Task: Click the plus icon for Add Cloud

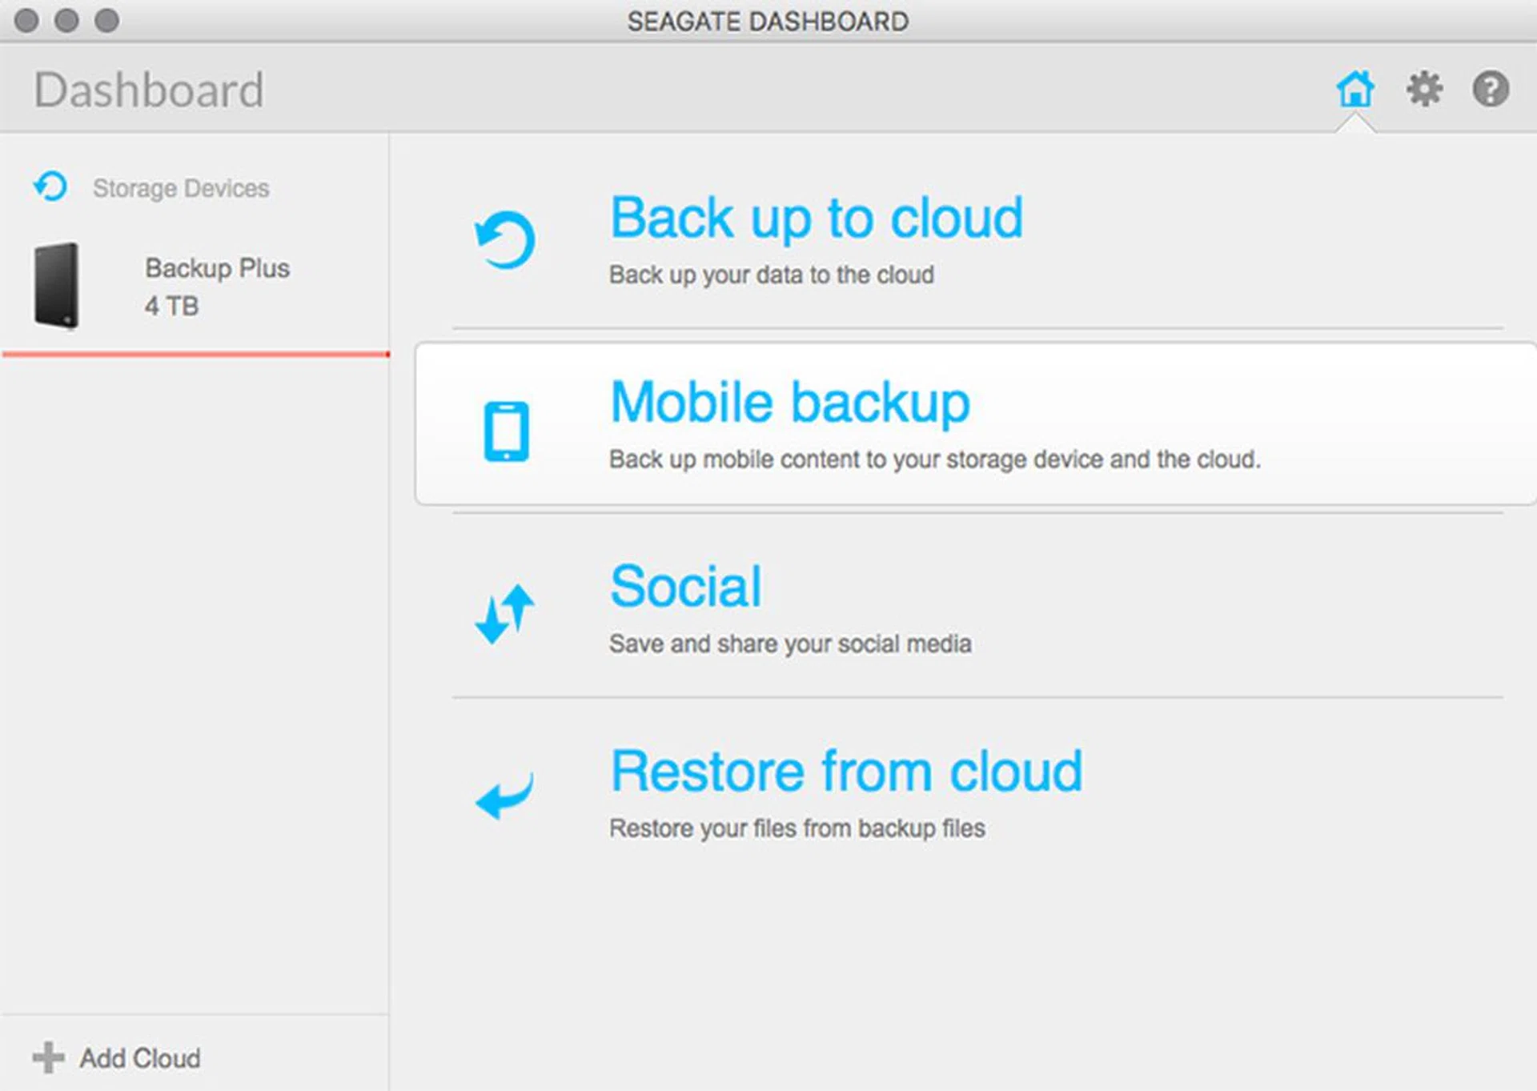Action: coord(48,1057)
